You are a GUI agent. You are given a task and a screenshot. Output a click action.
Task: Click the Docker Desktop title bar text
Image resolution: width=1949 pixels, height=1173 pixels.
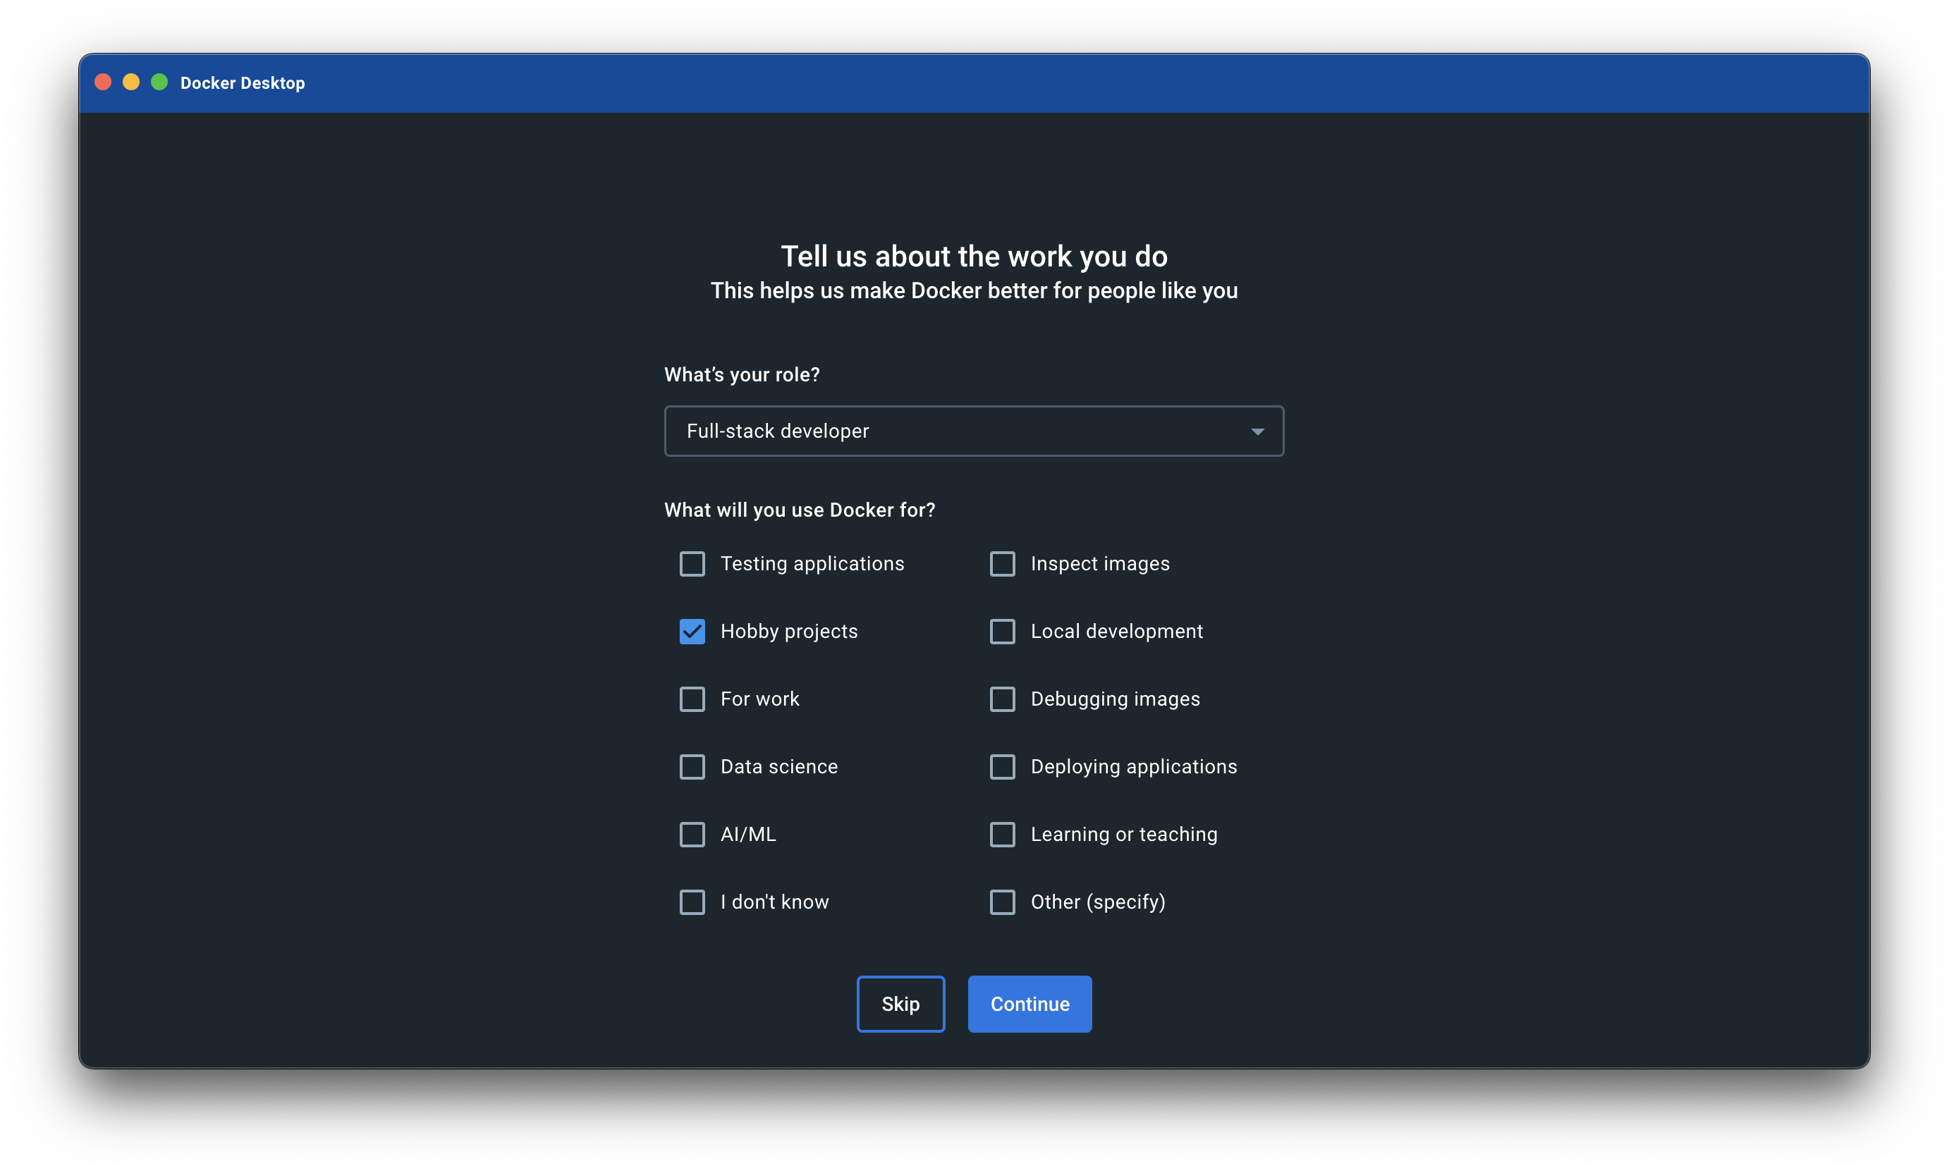(243, 83)
